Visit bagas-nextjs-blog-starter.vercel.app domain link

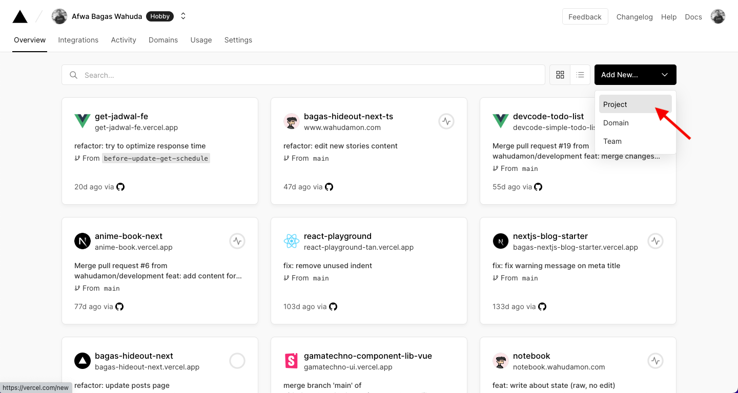tap(576, 247)
